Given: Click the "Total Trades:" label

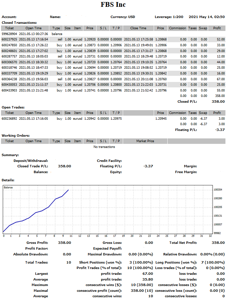Looking at the screenshot, I should coord(37,263).
